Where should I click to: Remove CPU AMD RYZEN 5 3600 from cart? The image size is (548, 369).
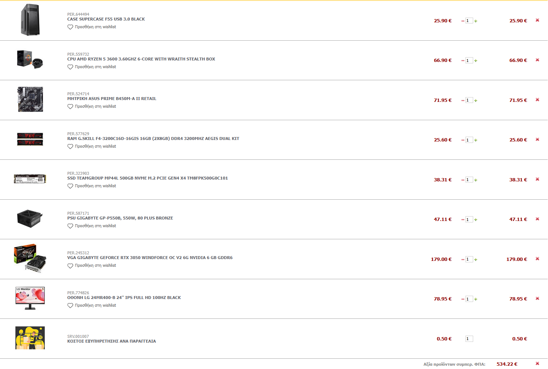(x=537, y=60)
